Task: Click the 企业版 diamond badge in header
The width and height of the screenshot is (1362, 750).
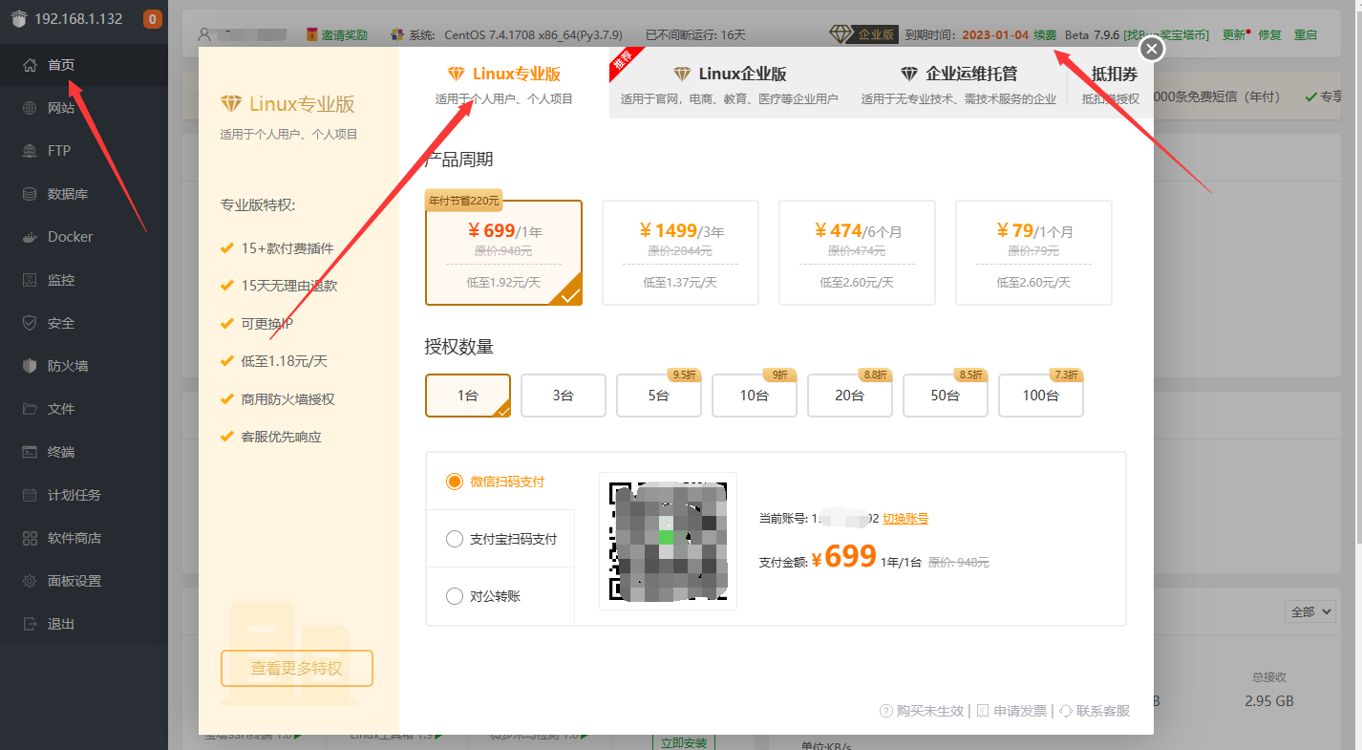Action: point(865,34)
